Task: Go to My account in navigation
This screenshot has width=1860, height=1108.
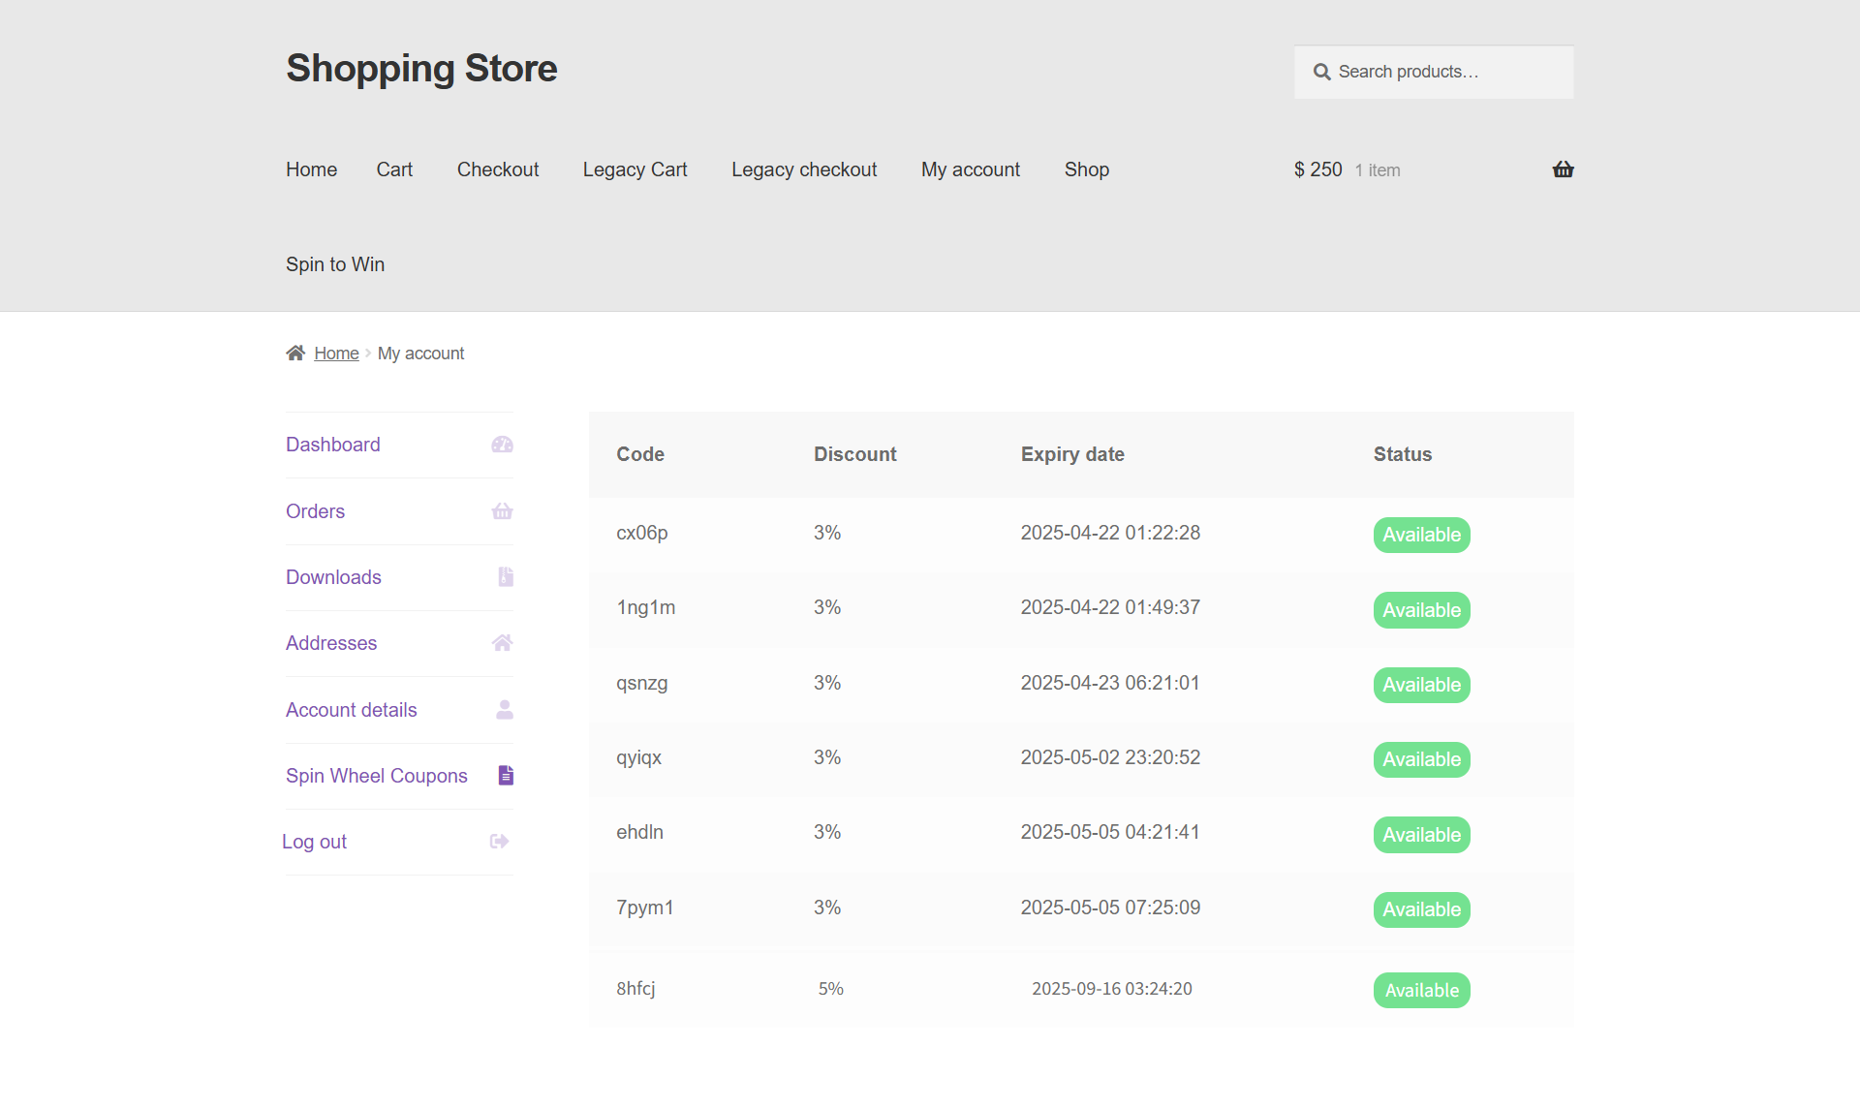Action: [x=970, y=169]
